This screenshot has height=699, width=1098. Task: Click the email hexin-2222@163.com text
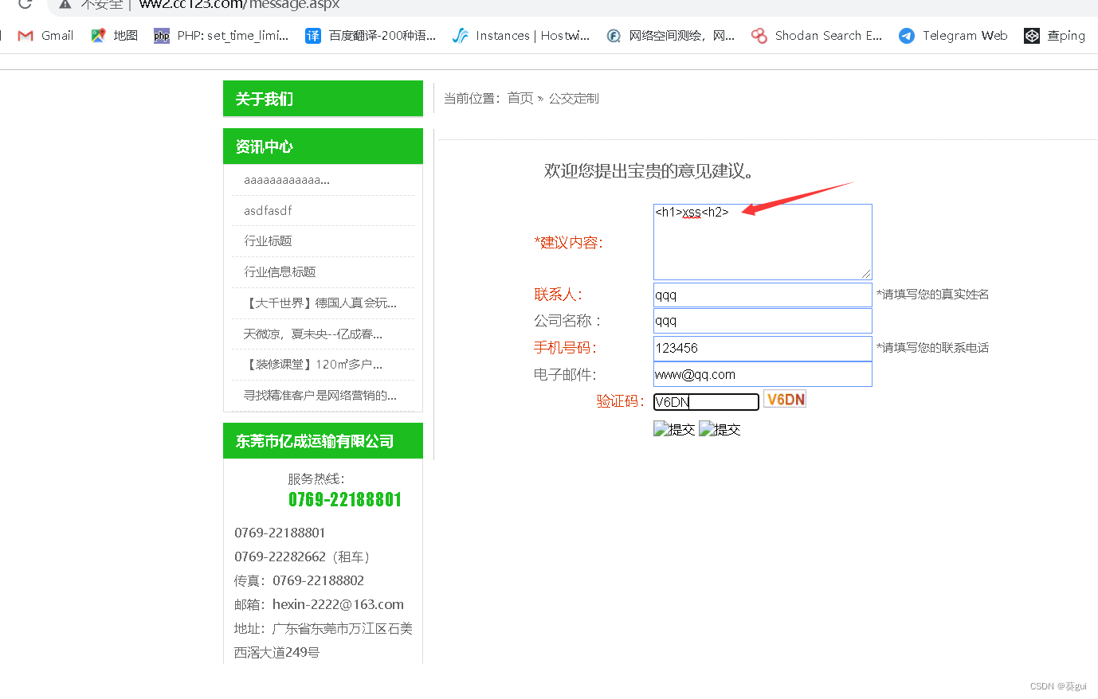(x=338, y=604)
